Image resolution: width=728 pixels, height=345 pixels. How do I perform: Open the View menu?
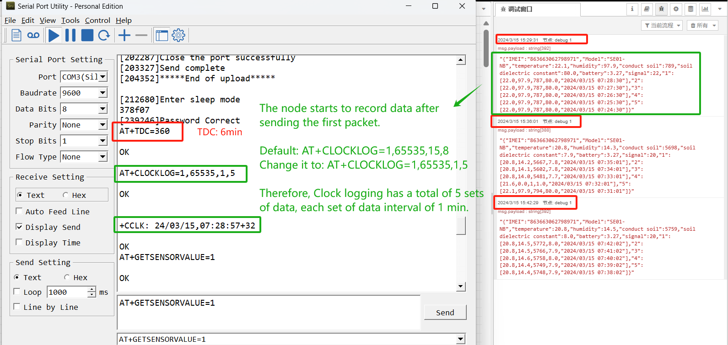pyautogui.click(x=48, y=20)
